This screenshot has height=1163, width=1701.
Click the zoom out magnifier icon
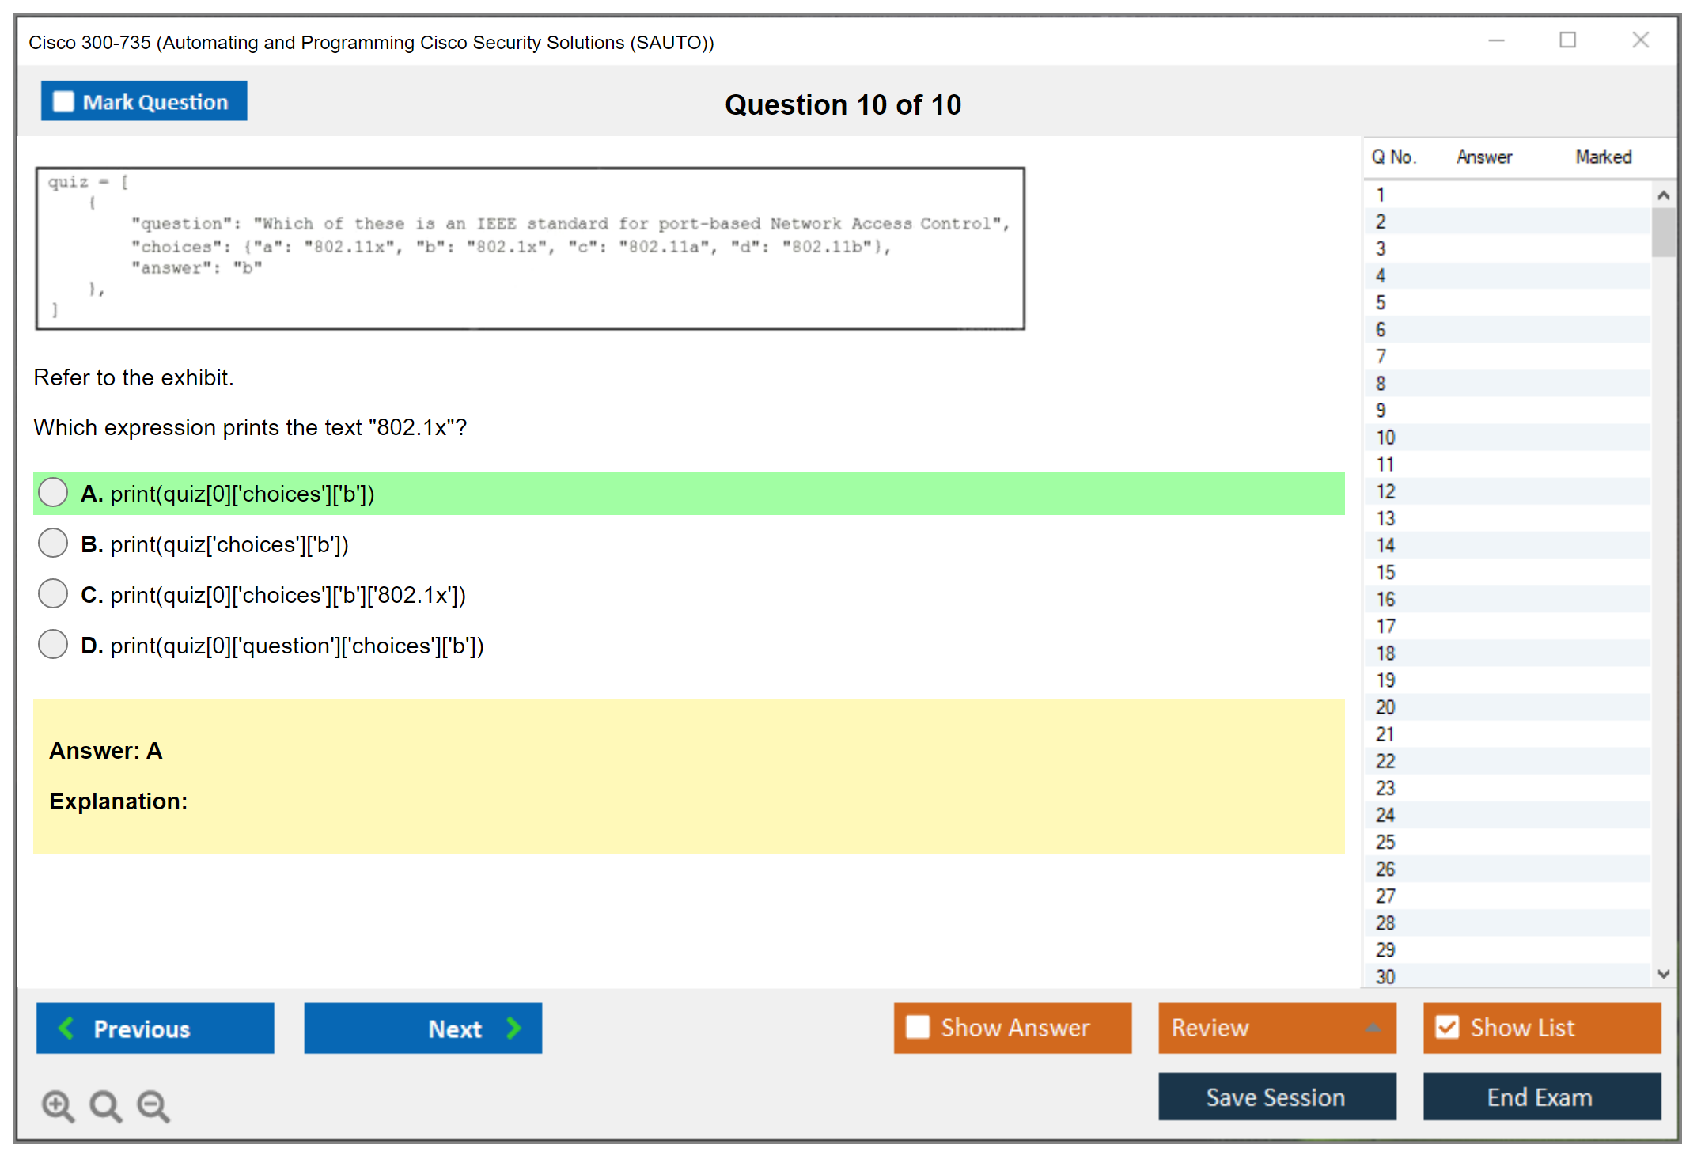click(x=153, y=1105)
